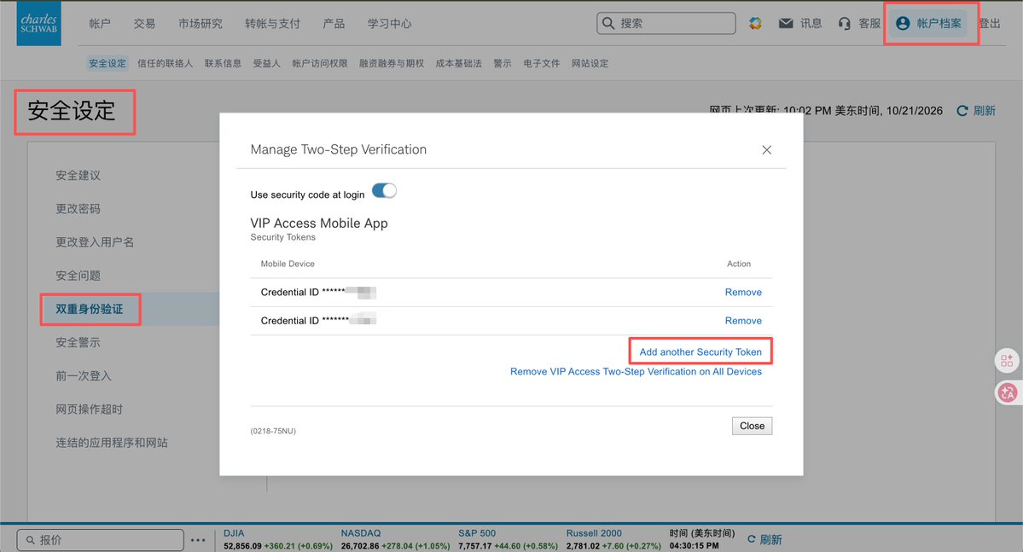Click Add another Security Token

click(x=700, y=352)
